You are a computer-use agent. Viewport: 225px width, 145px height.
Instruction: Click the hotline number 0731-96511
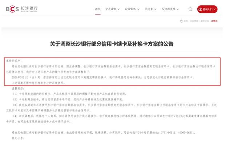pyautogui.click(x=168, y=133)
